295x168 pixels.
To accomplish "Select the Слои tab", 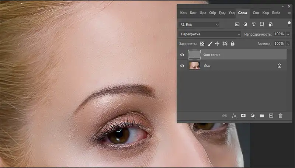I will tap(243, 13).
